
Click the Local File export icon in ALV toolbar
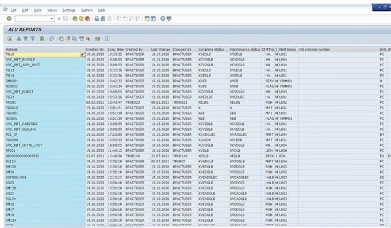click(x=75, y=39)
